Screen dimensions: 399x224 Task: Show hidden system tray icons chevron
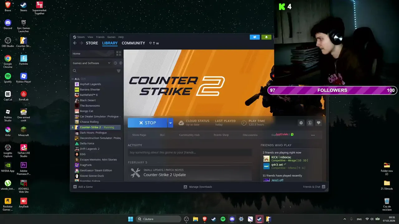pos(344,219)
